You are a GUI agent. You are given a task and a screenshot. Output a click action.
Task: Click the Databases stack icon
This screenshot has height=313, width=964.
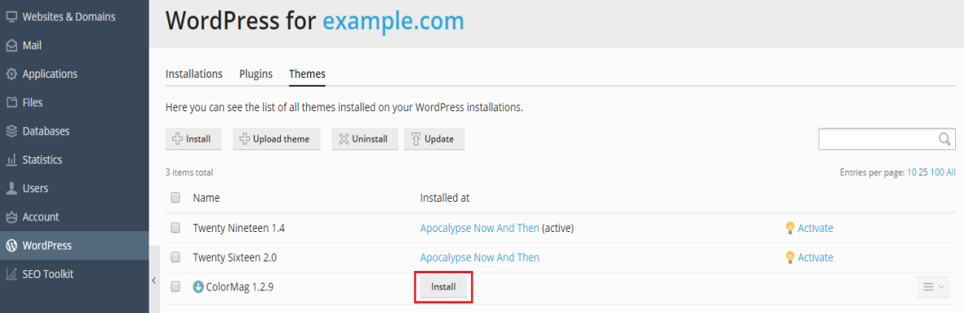click(x=11, y=131)
